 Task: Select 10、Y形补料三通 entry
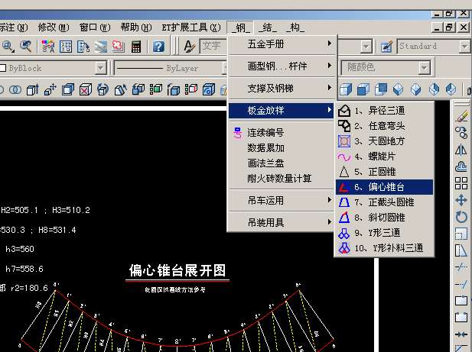[x=384, y=248]
